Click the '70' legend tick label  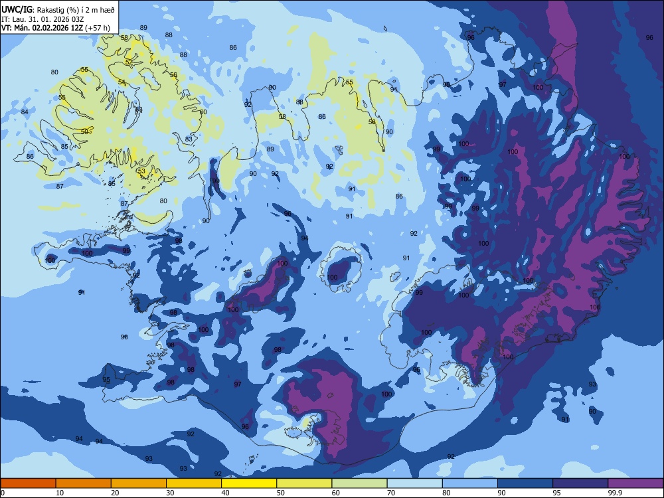tap(391, 493)
